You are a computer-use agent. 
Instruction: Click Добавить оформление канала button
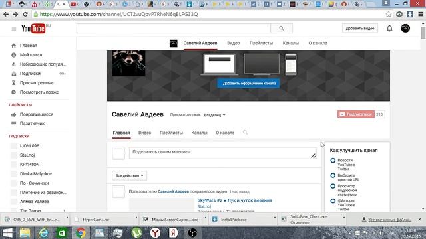point(249,83)
